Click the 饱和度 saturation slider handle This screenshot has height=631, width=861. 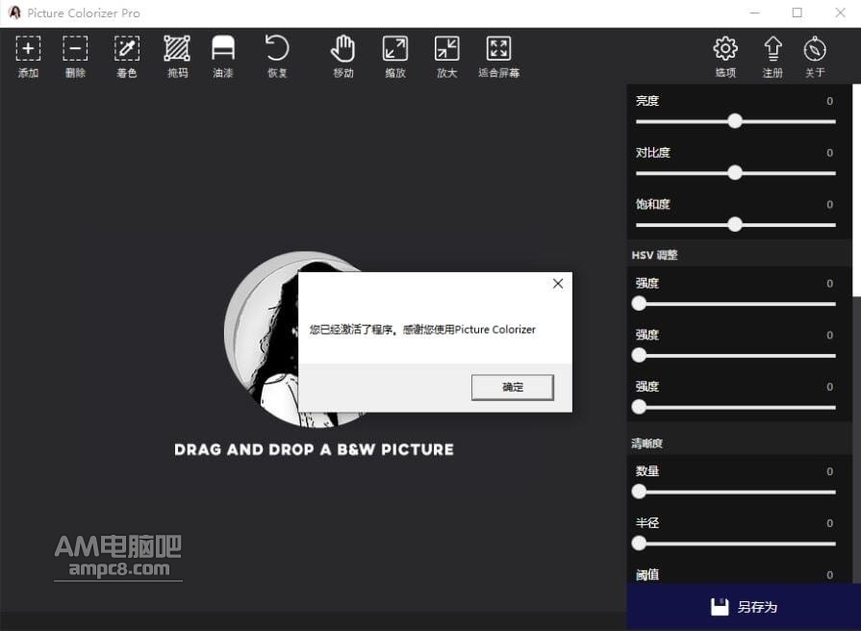pyautogui.click(x=735, y=225)
